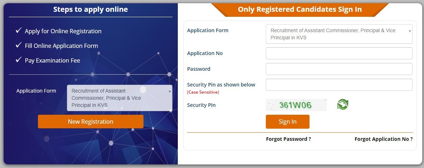Focus the Password input field

(x=339, y=69)
